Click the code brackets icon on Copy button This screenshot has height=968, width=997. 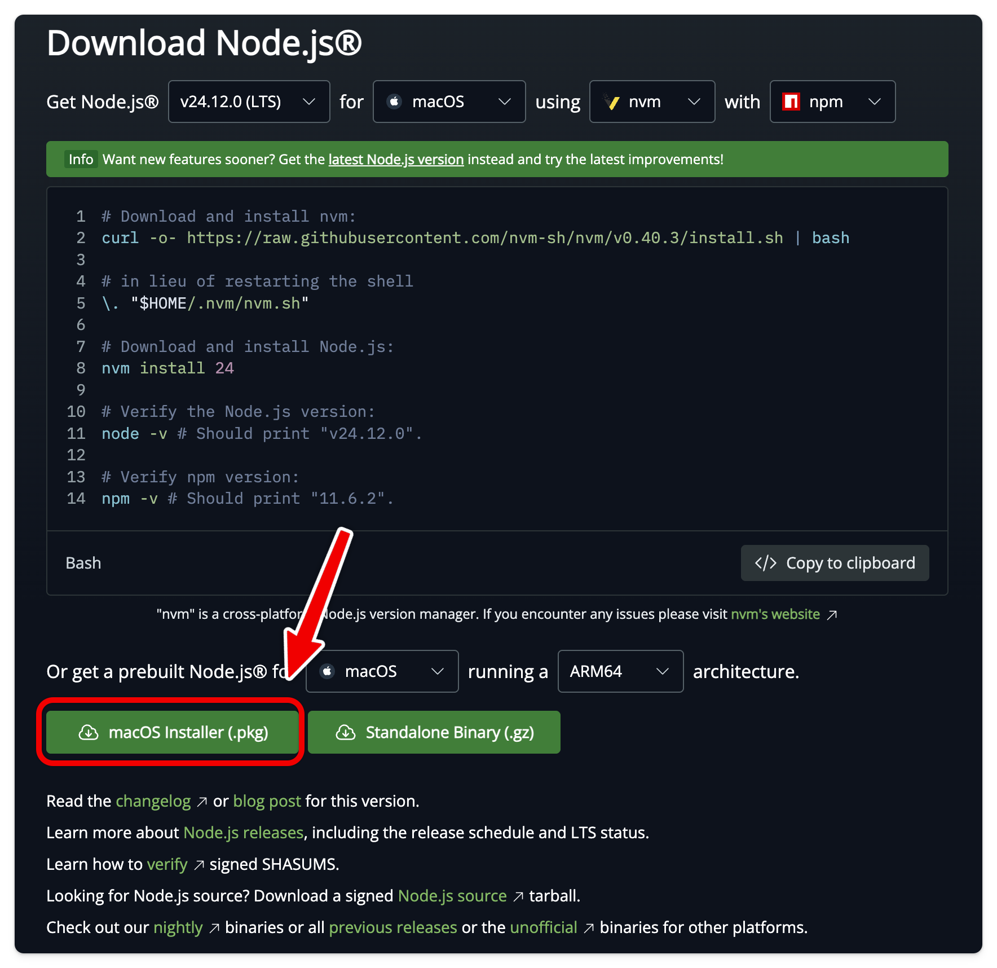(766, 563)
